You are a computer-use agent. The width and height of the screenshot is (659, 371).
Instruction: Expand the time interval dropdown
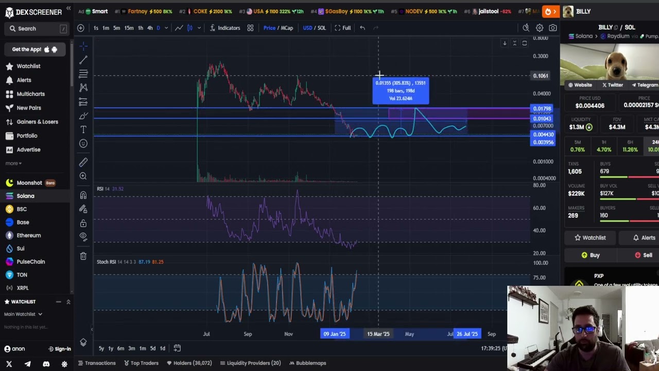tap(166, 28)
